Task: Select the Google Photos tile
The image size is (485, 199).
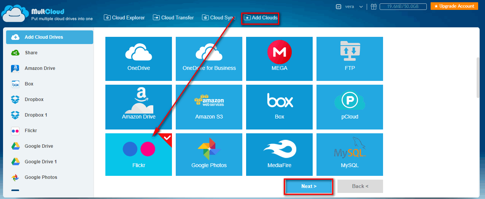Action: point(209,155)
